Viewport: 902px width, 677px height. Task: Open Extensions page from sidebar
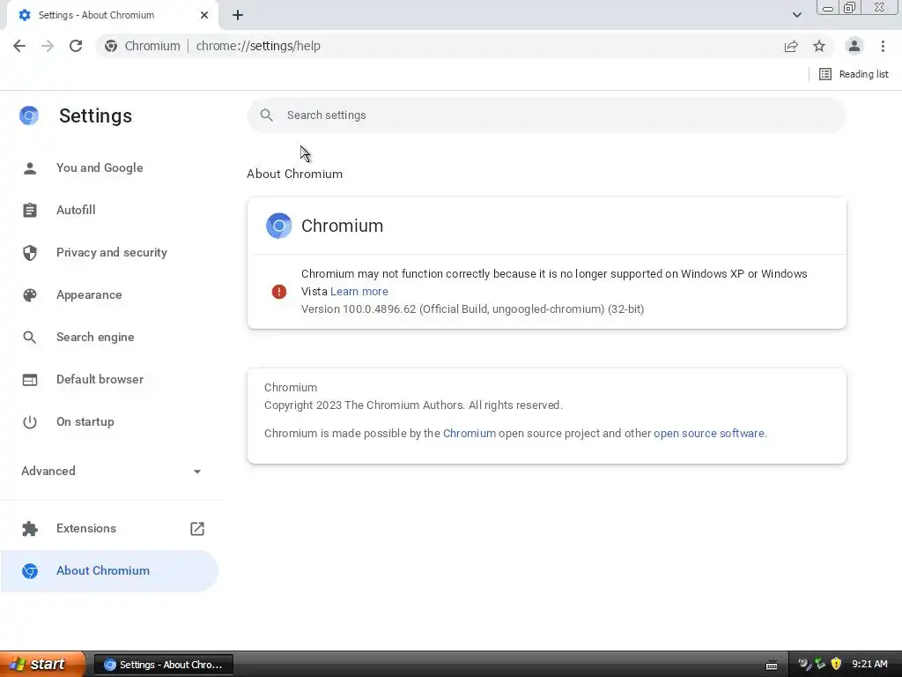(x=109, y=529)
